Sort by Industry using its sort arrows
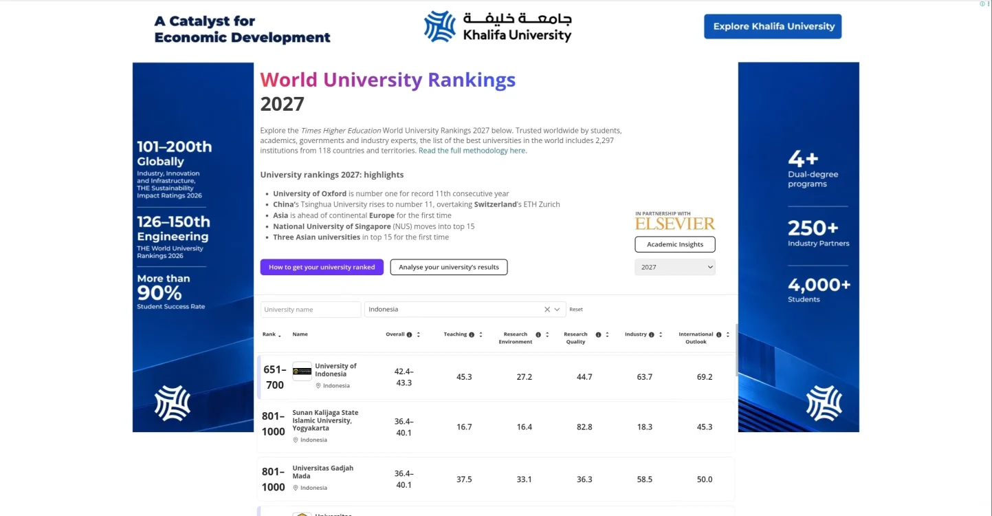The width and height of the screenshot is (992, 516). (x=660, y=334)
